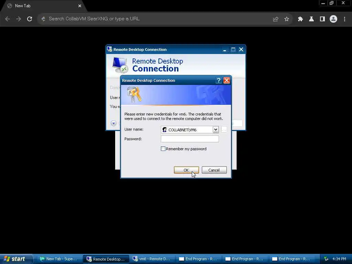Close the back Remote Desktop Connection window
Viewport: 352px width, 264px height.
point(241,49)
